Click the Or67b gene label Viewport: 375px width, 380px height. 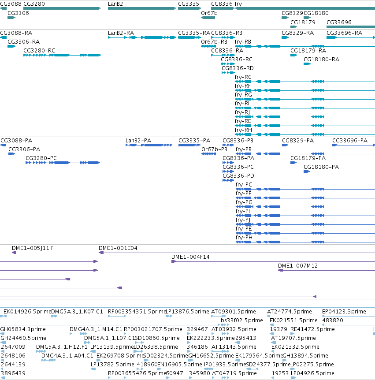[x=209, y=13]
